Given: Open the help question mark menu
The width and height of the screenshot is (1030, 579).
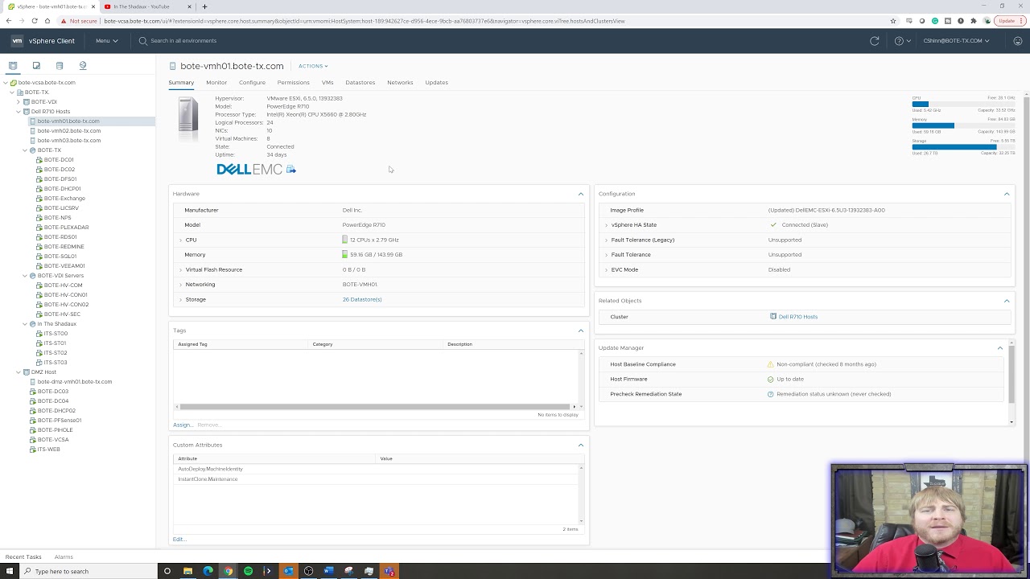Looking at the screenshot, I should [902, 41].
